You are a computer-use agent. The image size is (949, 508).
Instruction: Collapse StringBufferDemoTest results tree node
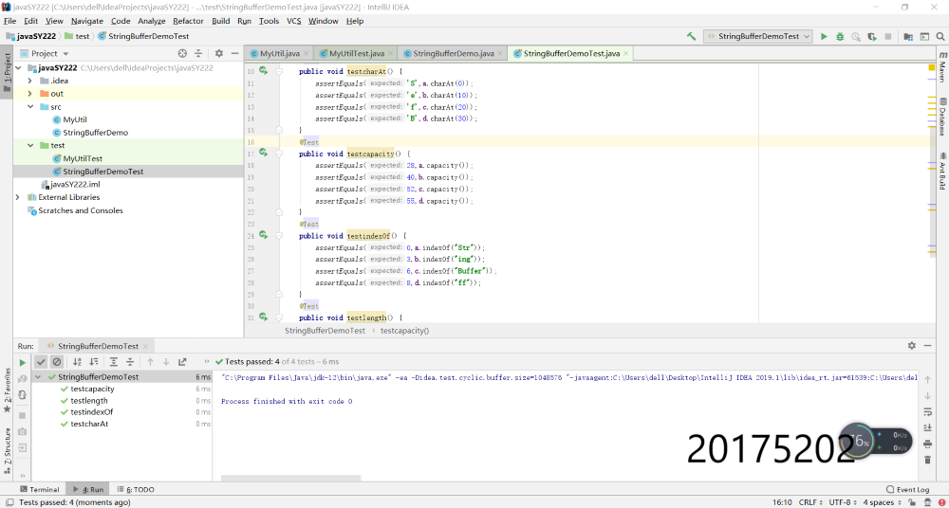pyautogui.click(x=38, y=377)
